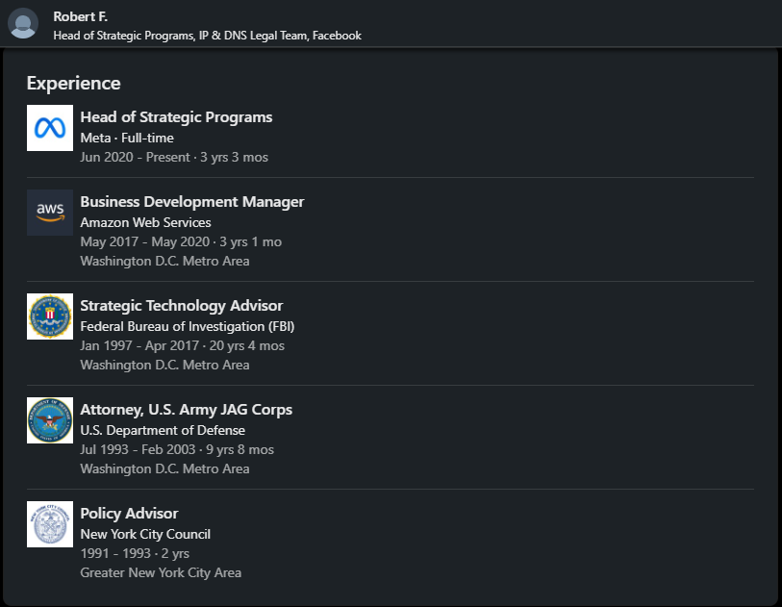Click the U.S. Department of Defense company name
The image size is (782, 607).
[x=163, y=430]
